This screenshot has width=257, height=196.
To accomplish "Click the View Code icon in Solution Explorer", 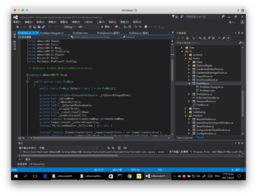I will pyautogui.click(x=219, y=38).
